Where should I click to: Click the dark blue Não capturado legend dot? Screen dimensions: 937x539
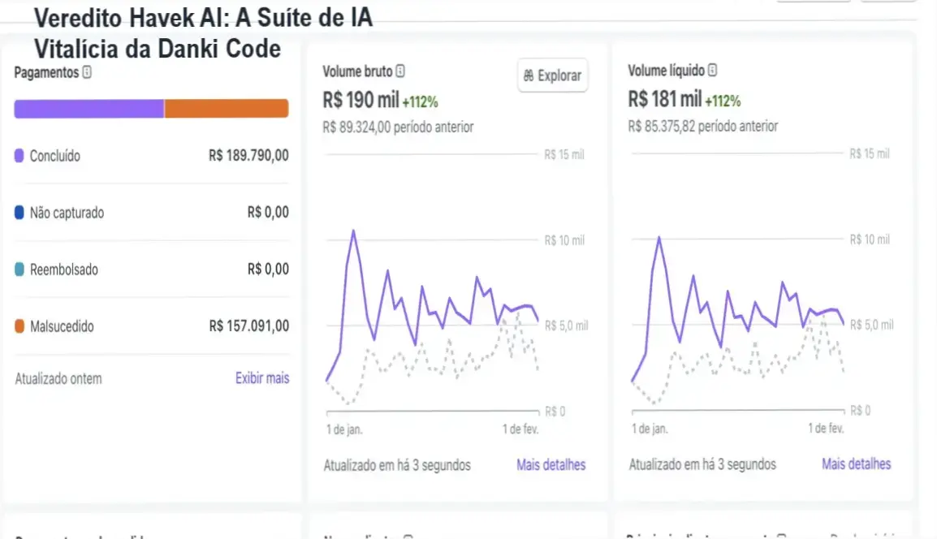pyautogui.click(x=19, y=212)
